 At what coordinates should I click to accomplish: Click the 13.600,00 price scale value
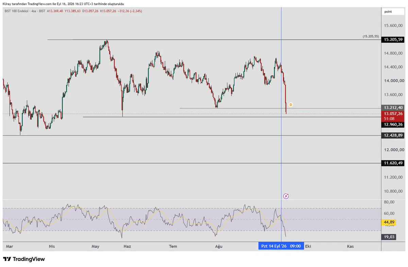[394, 95]
